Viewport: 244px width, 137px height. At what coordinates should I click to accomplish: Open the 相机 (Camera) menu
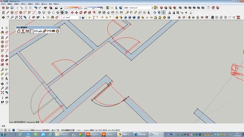click(24, 4)
